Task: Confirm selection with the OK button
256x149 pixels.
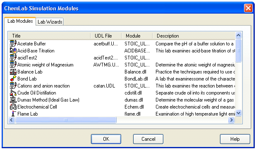Action: [106, 139]
